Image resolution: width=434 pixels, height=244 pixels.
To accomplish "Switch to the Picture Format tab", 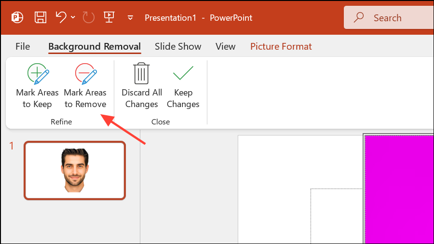I will 281,47.
